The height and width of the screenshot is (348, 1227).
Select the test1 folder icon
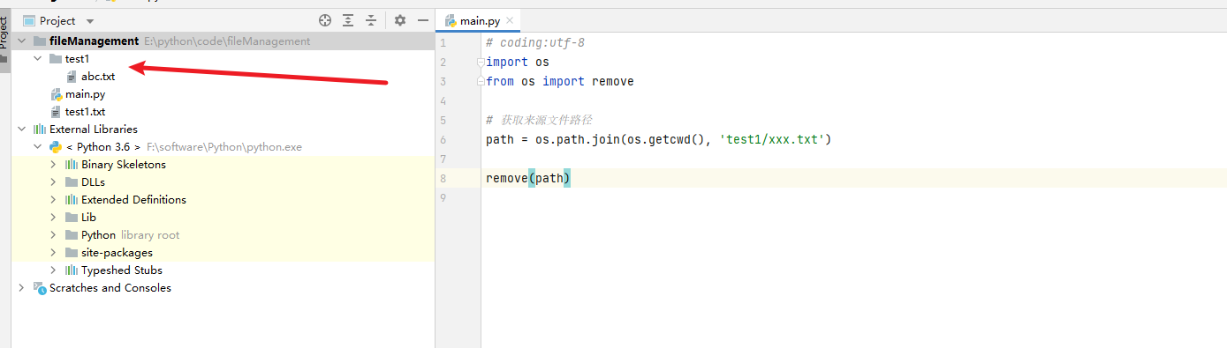click(55, 59)
